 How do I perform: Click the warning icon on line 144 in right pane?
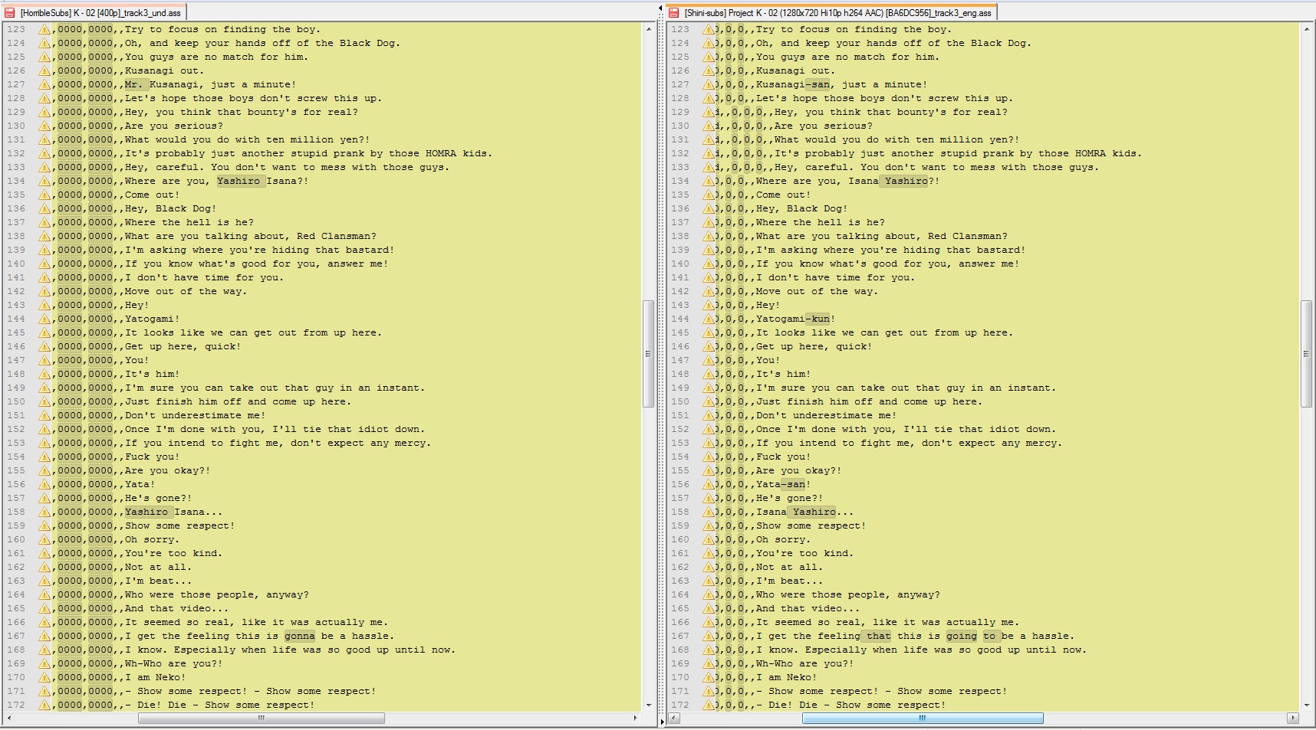(x=709, y=319)
